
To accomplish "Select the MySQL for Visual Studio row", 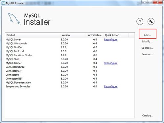I will [x=70, y=55].
